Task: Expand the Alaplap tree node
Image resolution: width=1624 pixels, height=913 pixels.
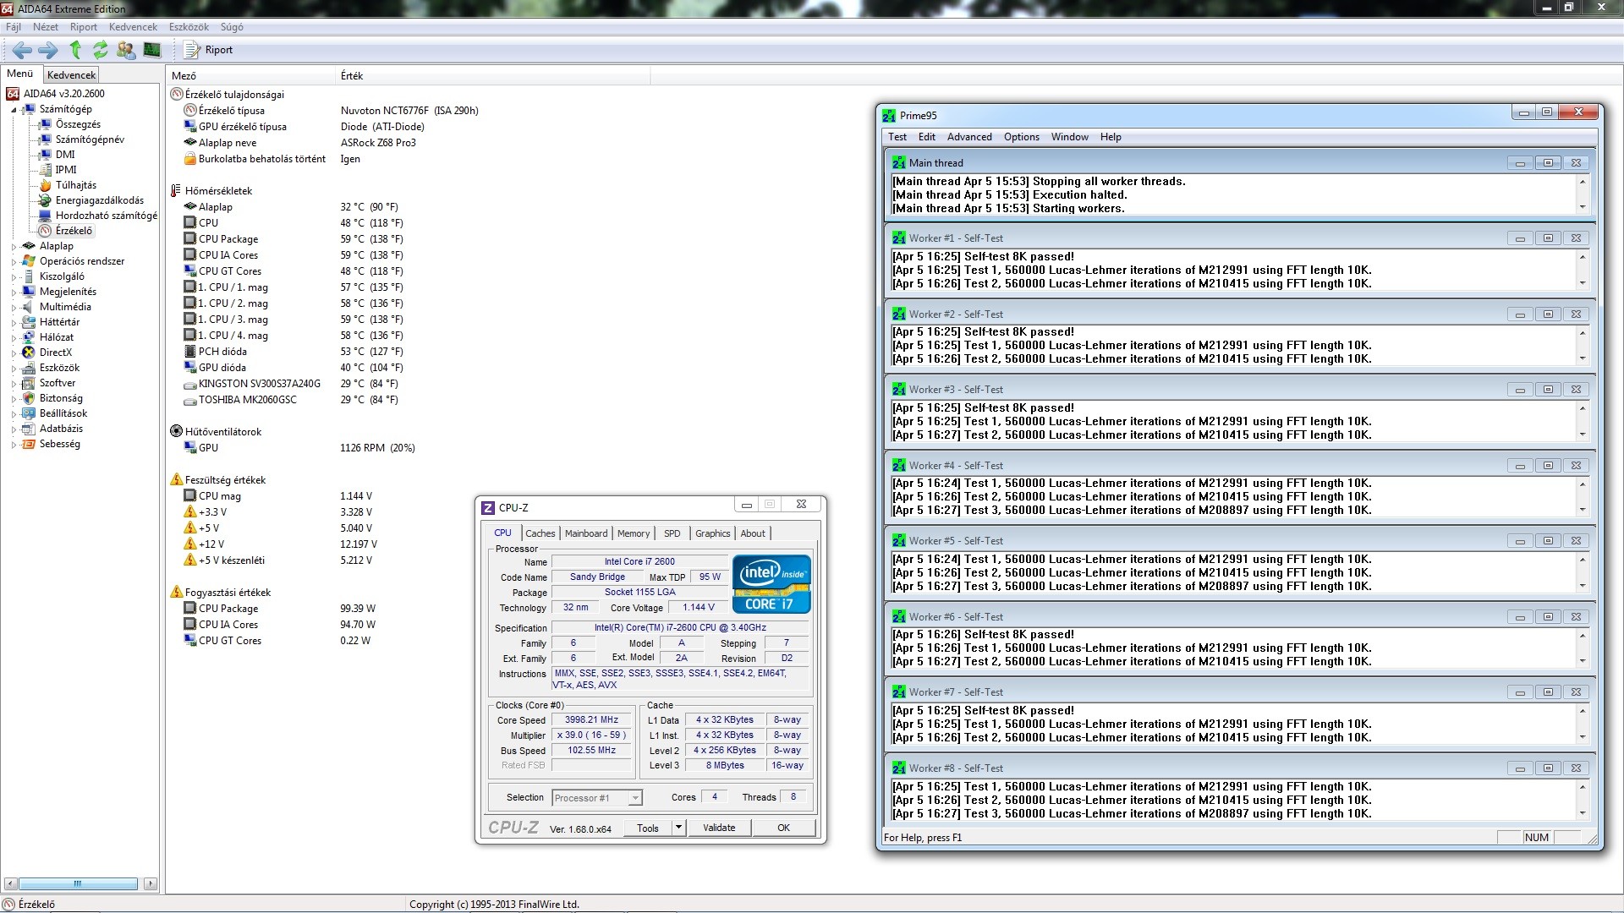Action: click(x=14, y=246)
